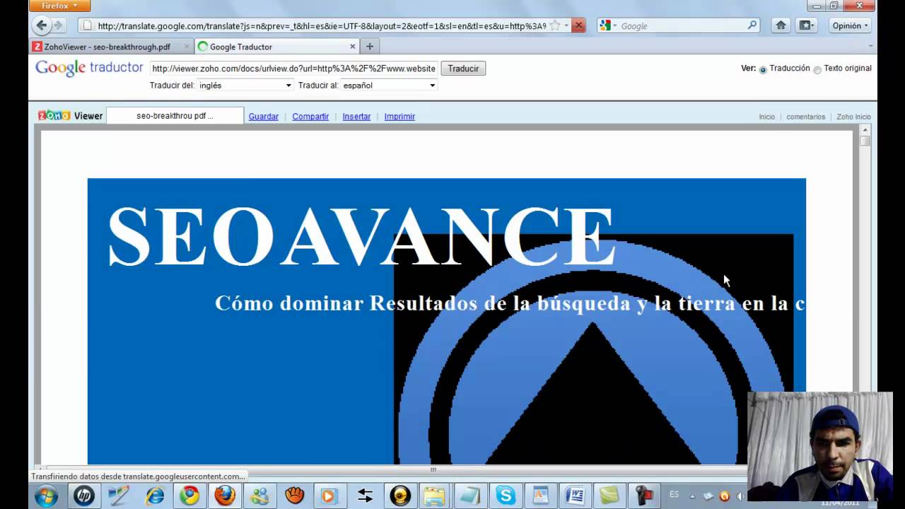Click the ES language indicator in tray
The height and width of the screenshot is (509, 905).
coord(674,494)
